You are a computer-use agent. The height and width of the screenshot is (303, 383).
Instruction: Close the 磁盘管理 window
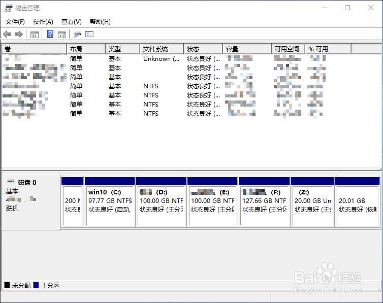click(370, 8)
